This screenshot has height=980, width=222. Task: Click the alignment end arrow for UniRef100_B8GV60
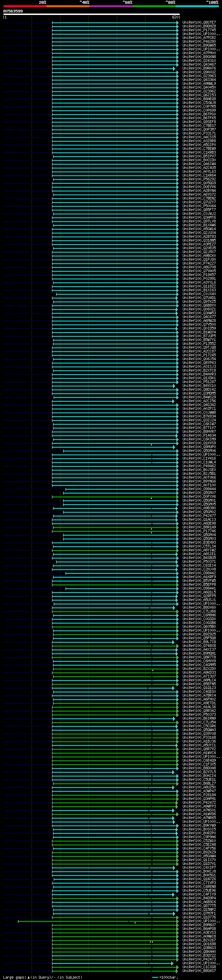174,608
